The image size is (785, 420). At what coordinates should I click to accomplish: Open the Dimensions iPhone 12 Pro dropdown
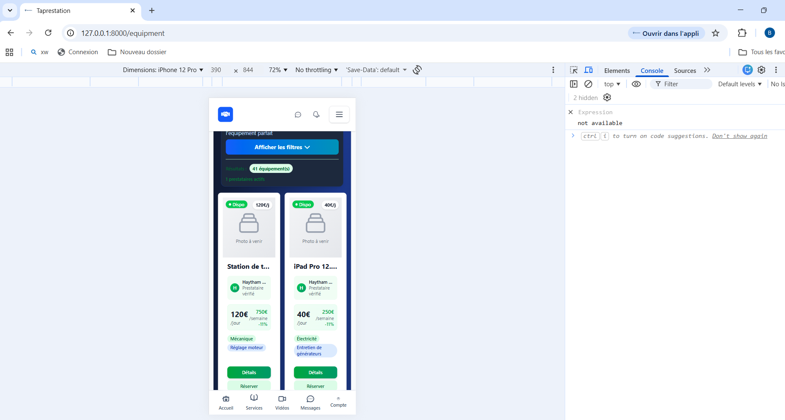[163, 70]
